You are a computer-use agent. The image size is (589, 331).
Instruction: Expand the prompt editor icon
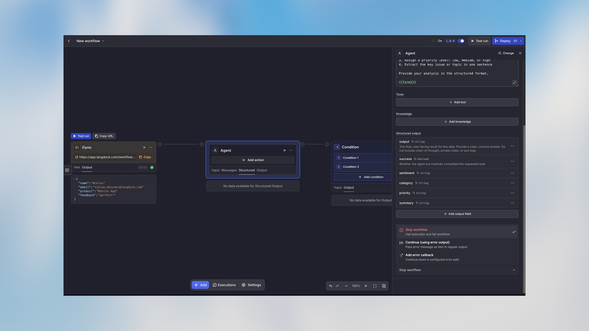[514, 83]
